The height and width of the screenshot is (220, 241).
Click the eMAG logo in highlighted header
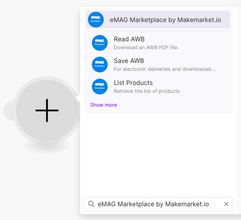tap(96, 20)
